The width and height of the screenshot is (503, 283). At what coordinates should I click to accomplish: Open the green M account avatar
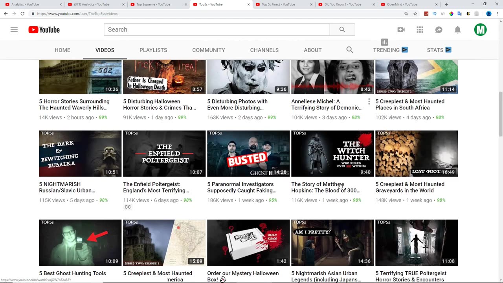click(480, 29)
